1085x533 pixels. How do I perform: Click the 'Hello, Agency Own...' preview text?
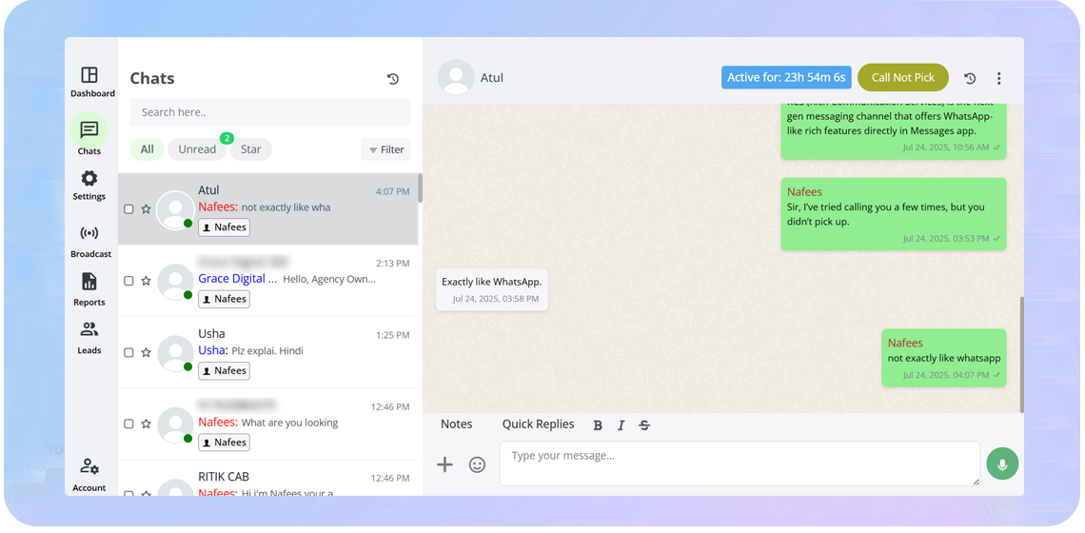pos(329,280)
